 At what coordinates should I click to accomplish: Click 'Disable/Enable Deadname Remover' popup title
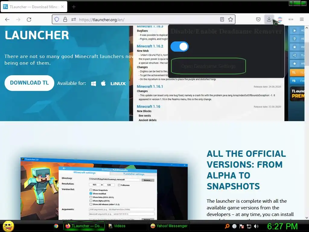[226, 31]
